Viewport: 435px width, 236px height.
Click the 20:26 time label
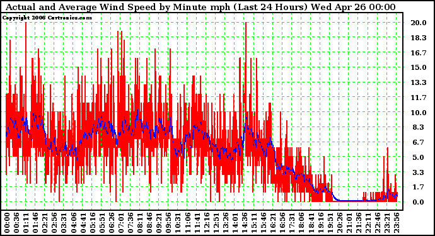(339, 223)
